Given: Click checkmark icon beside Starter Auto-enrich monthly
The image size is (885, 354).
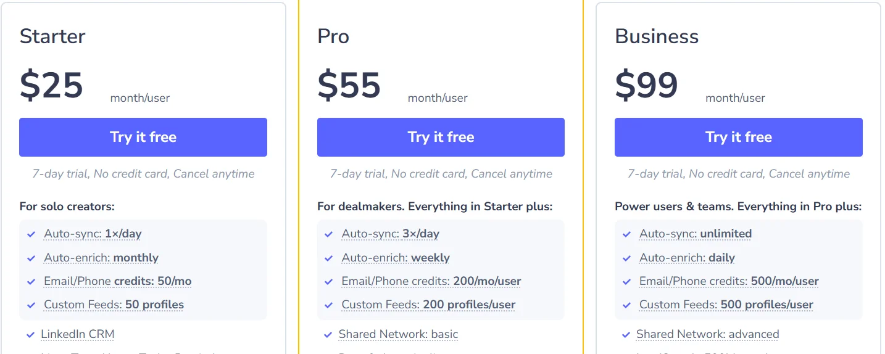Looking at the screenshot, I should [x=31, y=258].
